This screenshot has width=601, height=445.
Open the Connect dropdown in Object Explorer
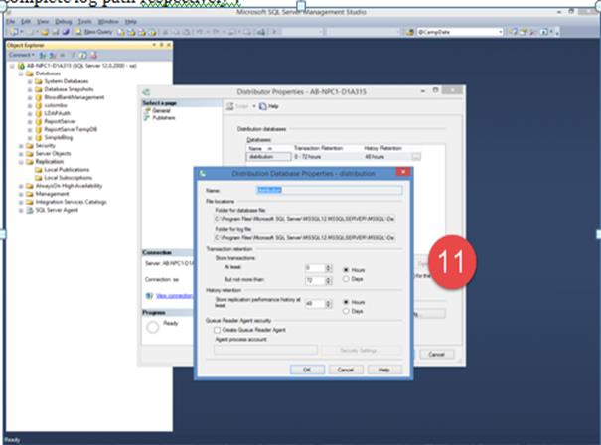pyautogui.click(x=22, y=55)
